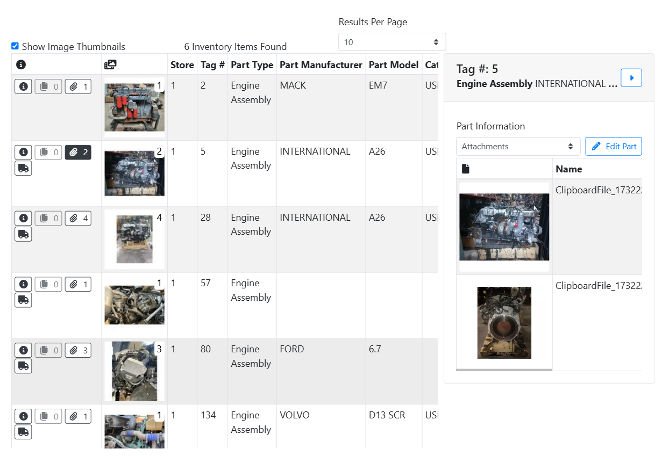Click truck icon in Tag 80 row
The width and height of the screenshot is (662, 456).
(x=23, y=366)
